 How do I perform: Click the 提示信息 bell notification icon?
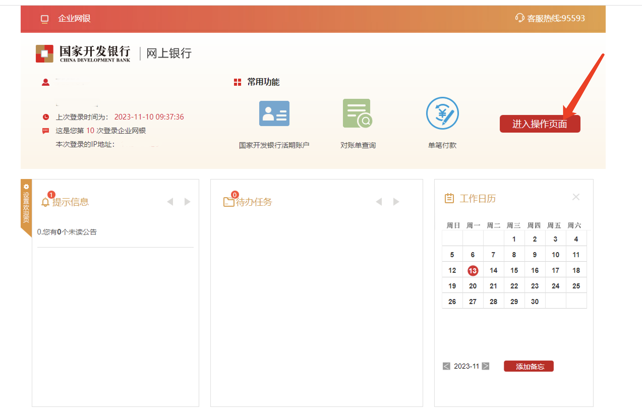pos(45,202)
